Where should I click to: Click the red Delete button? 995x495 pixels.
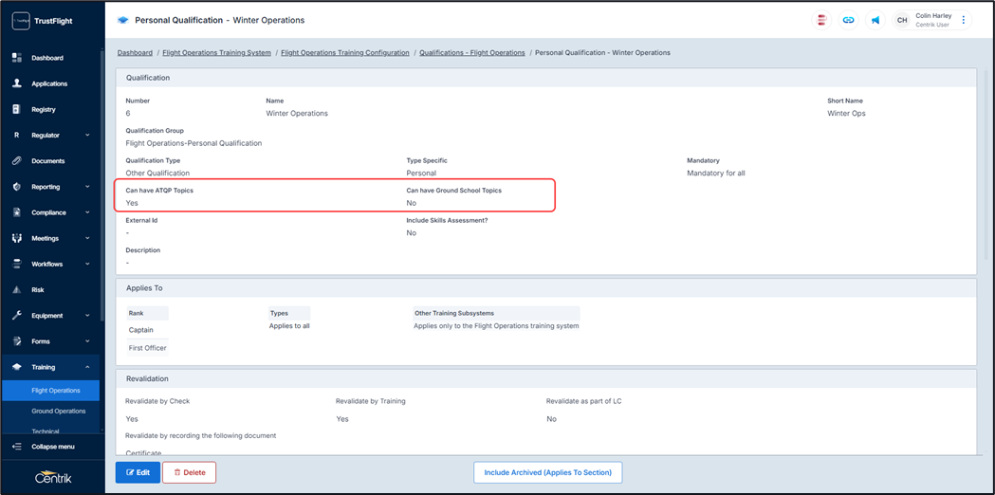tap(189, 472)
